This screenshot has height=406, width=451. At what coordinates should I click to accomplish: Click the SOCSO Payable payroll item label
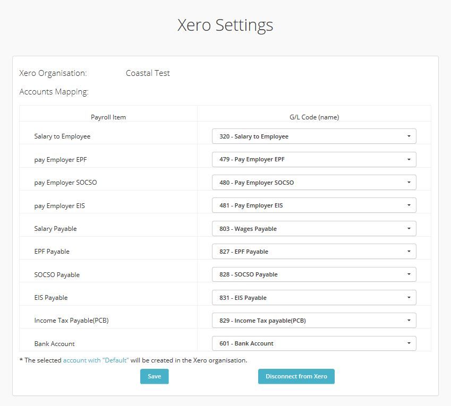click(x=57, y=275)
